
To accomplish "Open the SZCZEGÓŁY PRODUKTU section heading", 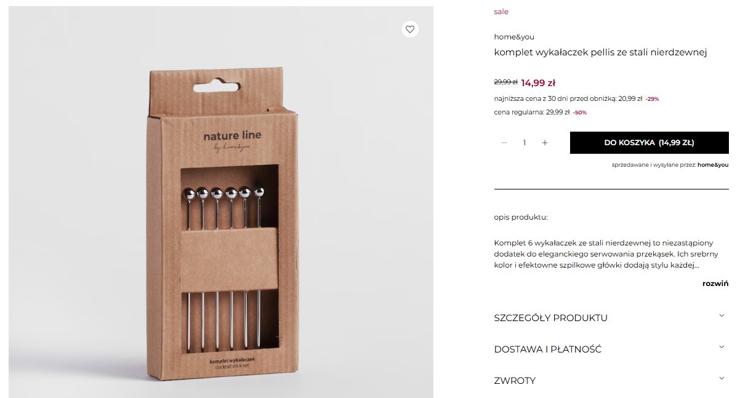I will [x=550, y=318].
